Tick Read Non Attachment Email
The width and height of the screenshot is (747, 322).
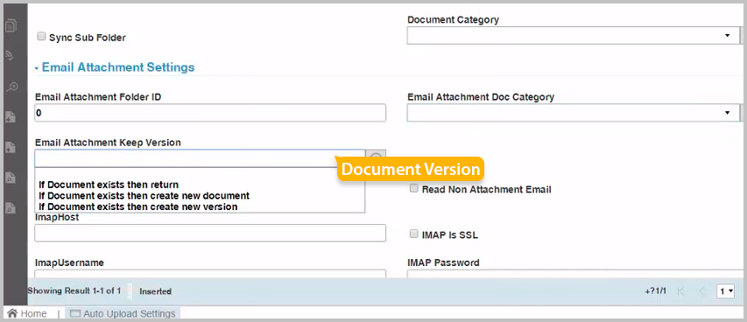pos(414,189)
